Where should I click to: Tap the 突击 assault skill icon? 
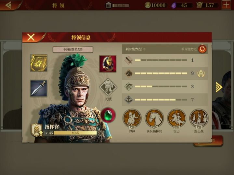pos(176,118)
